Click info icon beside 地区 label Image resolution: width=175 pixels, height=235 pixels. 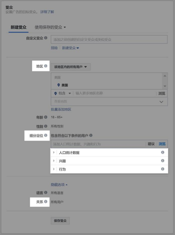(46, 66)
